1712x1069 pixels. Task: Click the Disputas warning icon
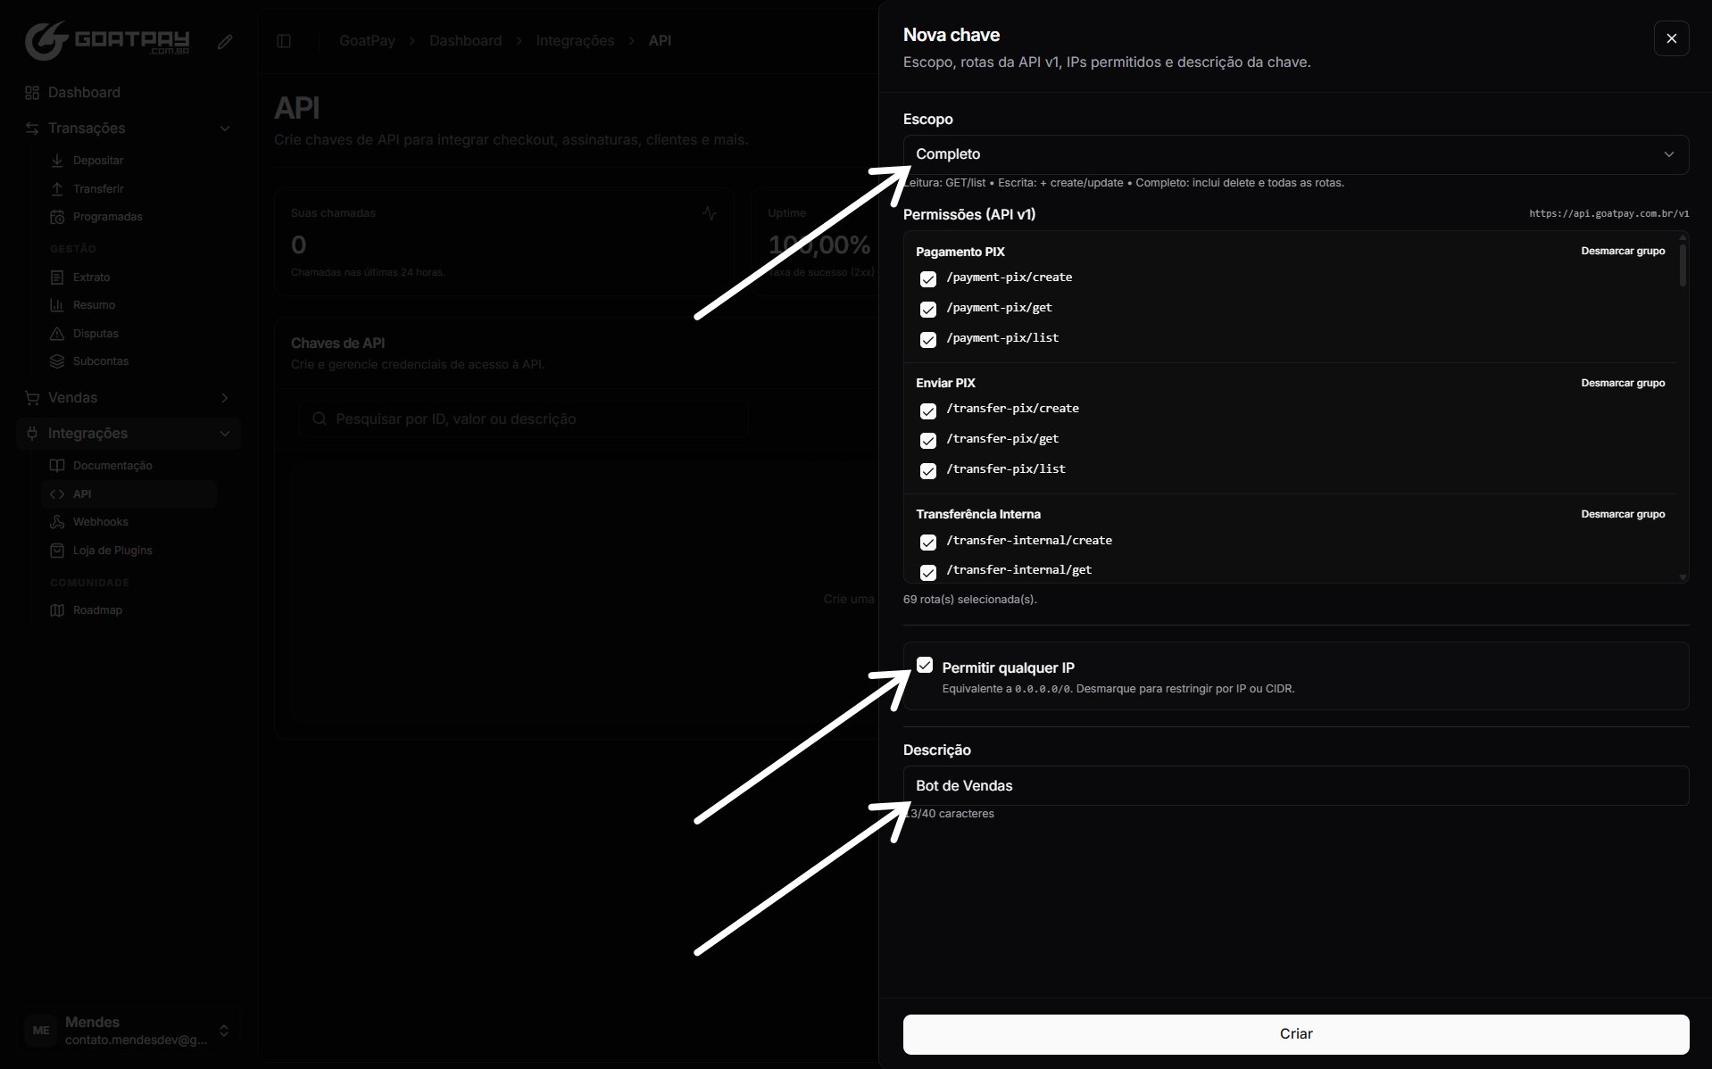pos(57,334)
